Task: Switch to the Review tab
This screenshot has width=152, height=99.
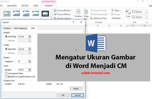Action: pos(25,6)
